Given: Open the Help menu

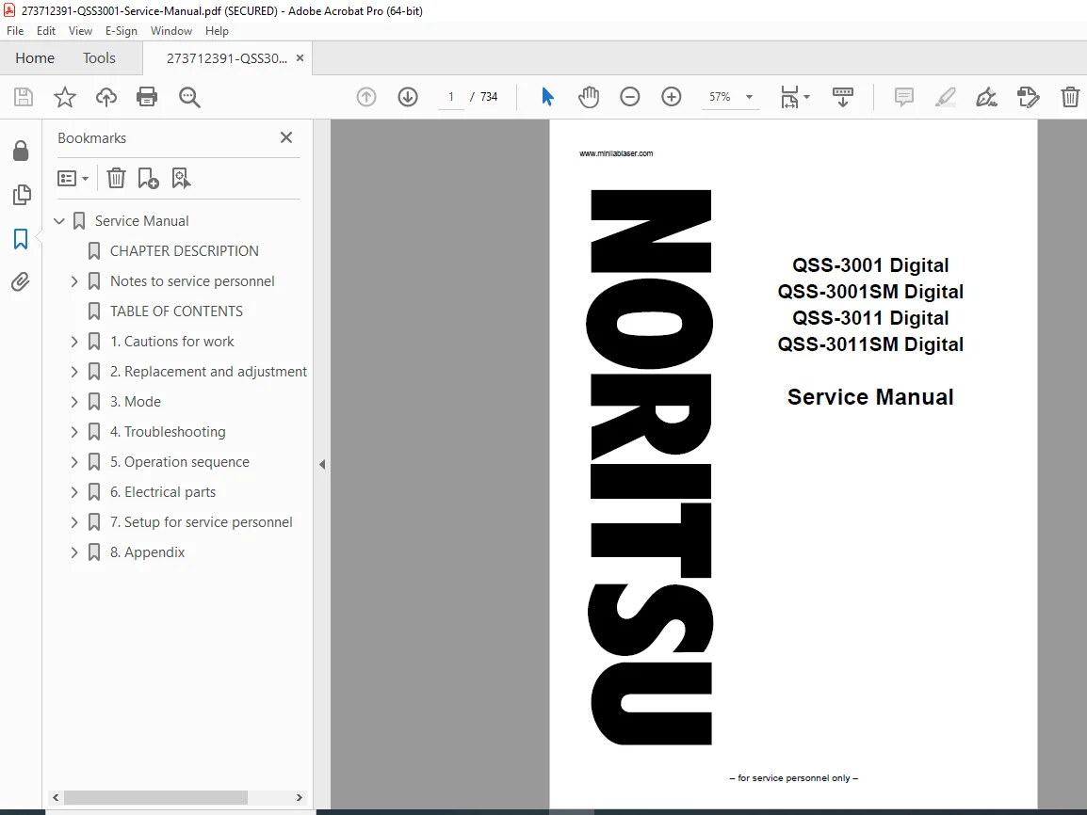Looking at the screenshot, I should coord(217,31).
